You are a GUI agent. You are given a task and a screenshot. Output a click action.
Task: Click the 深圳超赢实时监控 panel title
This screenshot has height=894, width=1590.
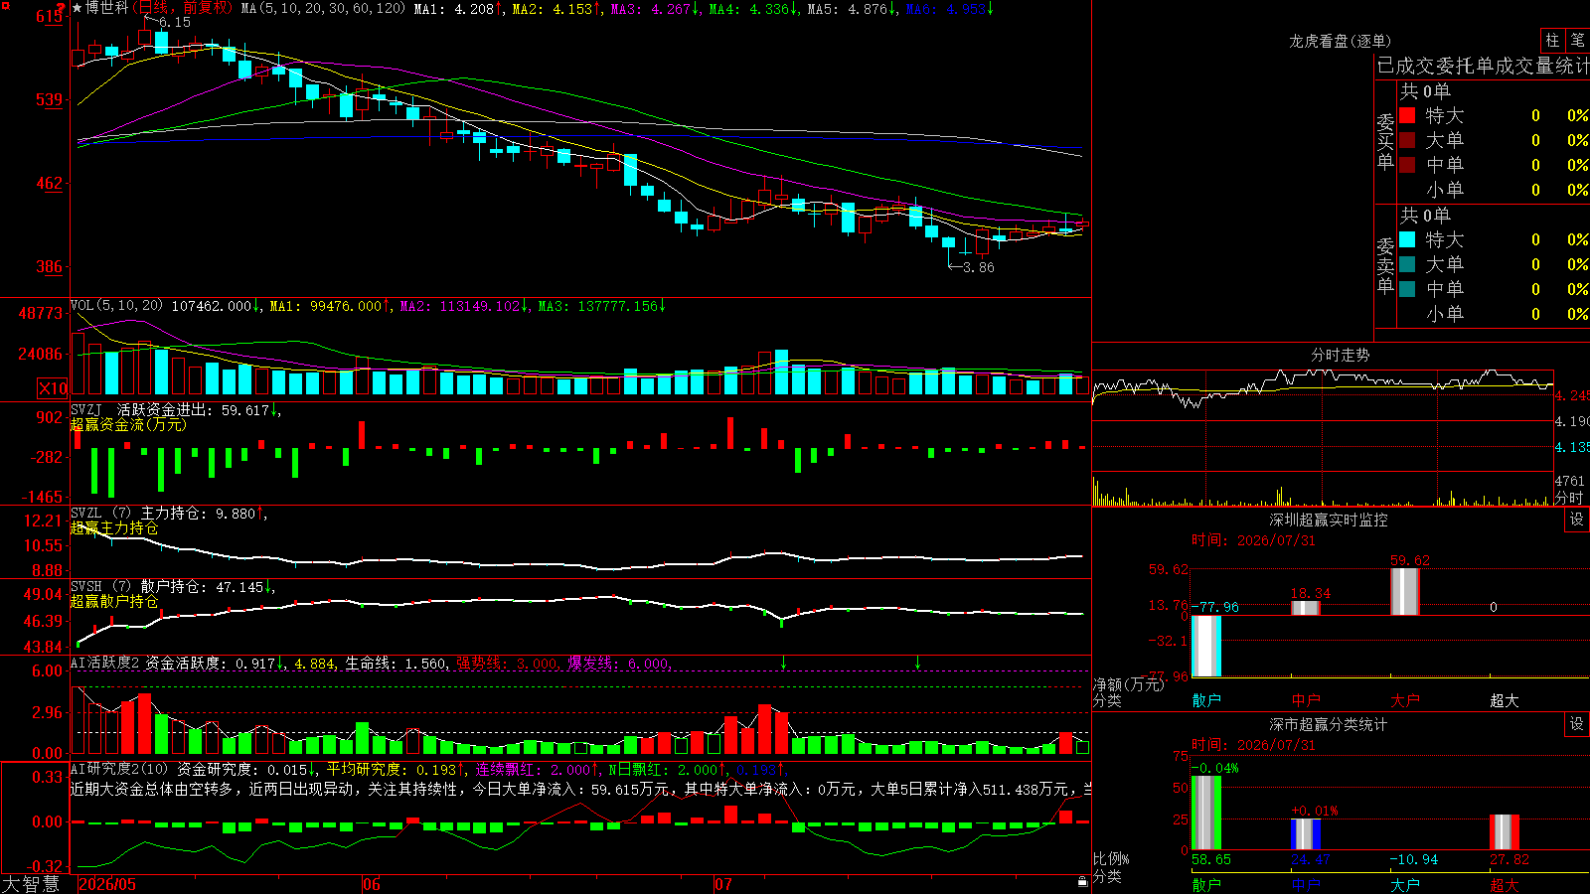1328,520
